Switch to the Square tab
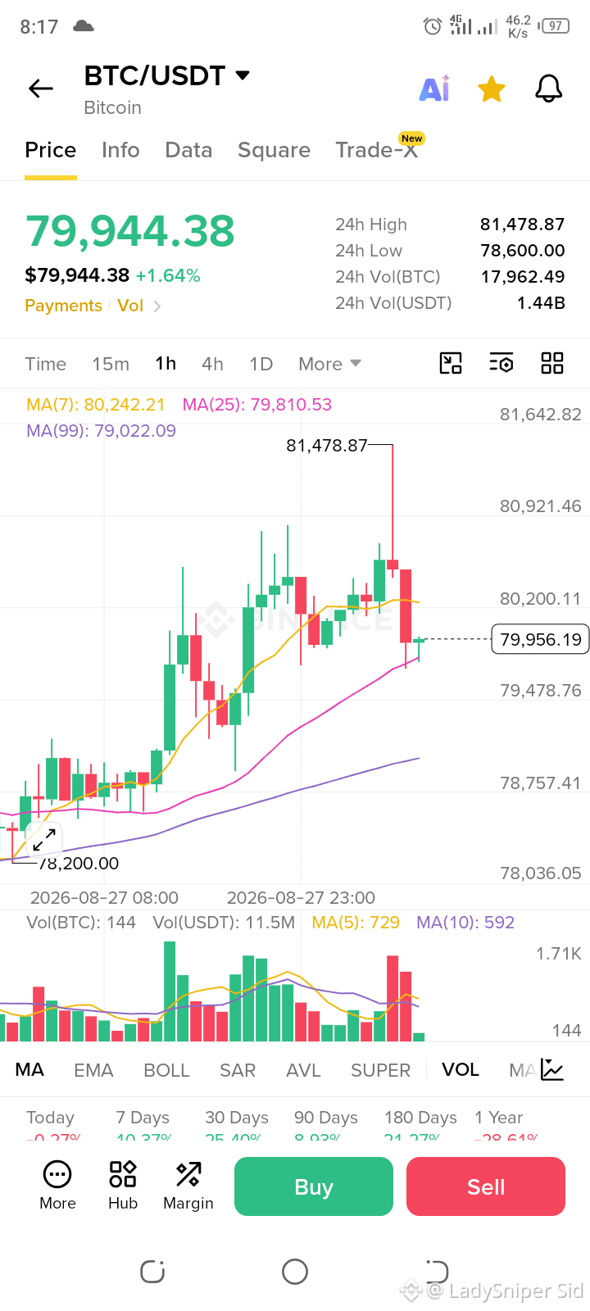The image size is (590, 1311). click(x=274, y=150)
